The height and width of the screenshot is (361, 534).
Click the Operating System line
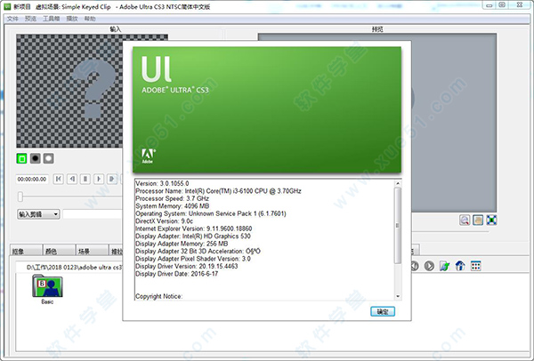point(211,213)
